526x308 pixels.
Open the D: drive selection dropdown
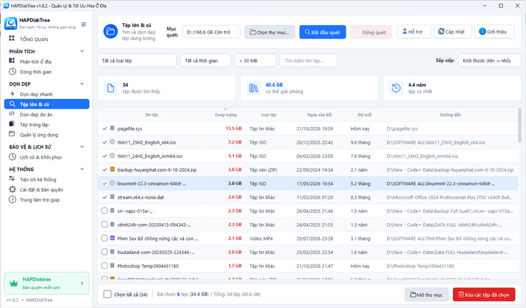click(x=211, y=32)
